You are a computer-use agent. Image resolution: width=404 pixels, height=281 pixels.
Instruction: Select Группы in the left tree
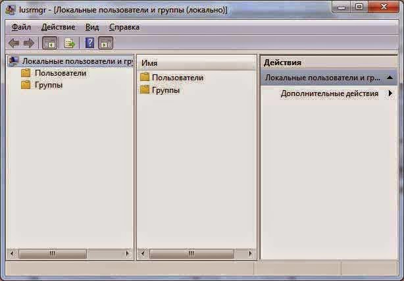click(49, 85)
